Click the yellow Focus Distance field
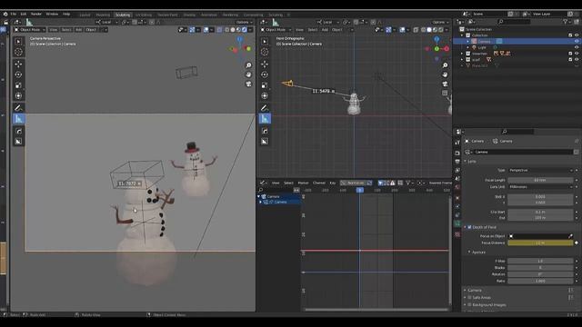 pyautogui.click(x=540, y=243)
